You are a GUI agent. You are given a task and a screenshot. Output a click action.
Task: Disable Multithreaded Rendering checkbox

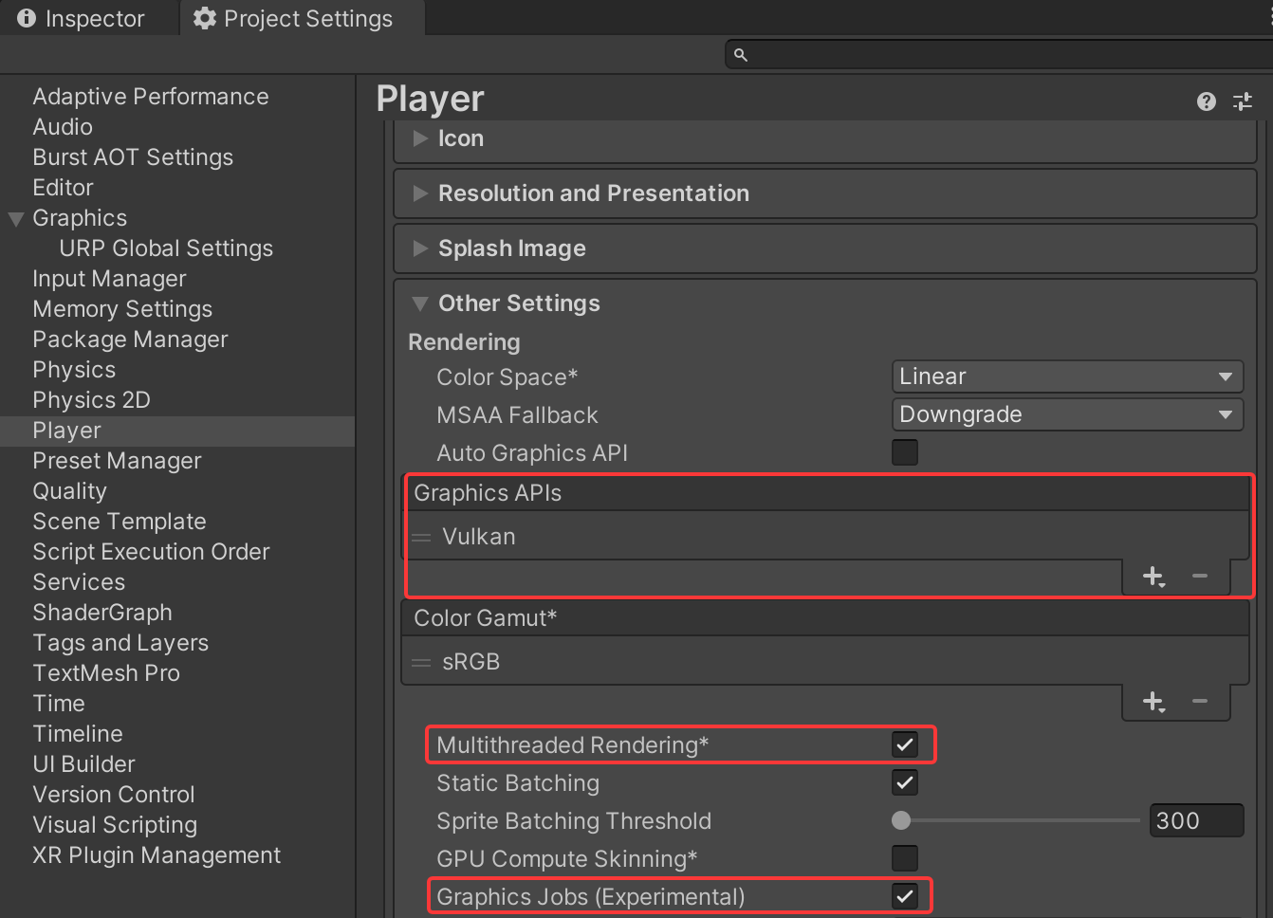[x=904, y=744]
